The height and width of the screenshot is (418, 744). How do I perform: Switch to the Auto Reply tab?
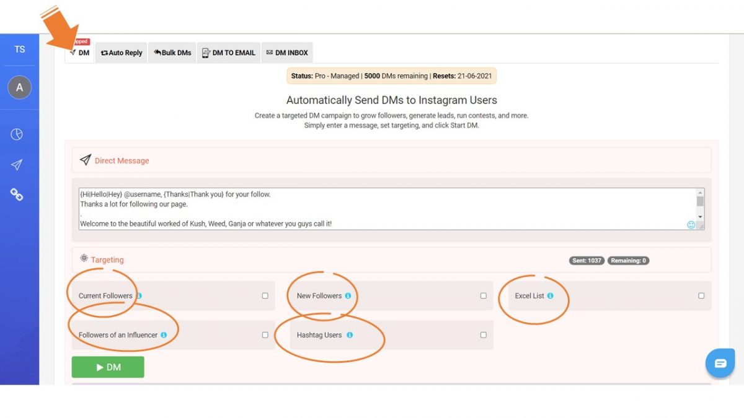[122, 53]
